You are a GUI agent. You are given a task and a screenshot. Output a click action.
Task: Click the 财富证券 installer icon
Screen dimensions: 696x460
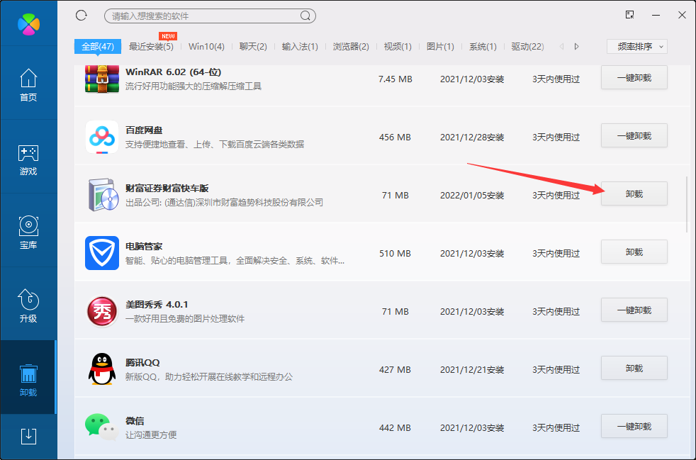[103, 195]
